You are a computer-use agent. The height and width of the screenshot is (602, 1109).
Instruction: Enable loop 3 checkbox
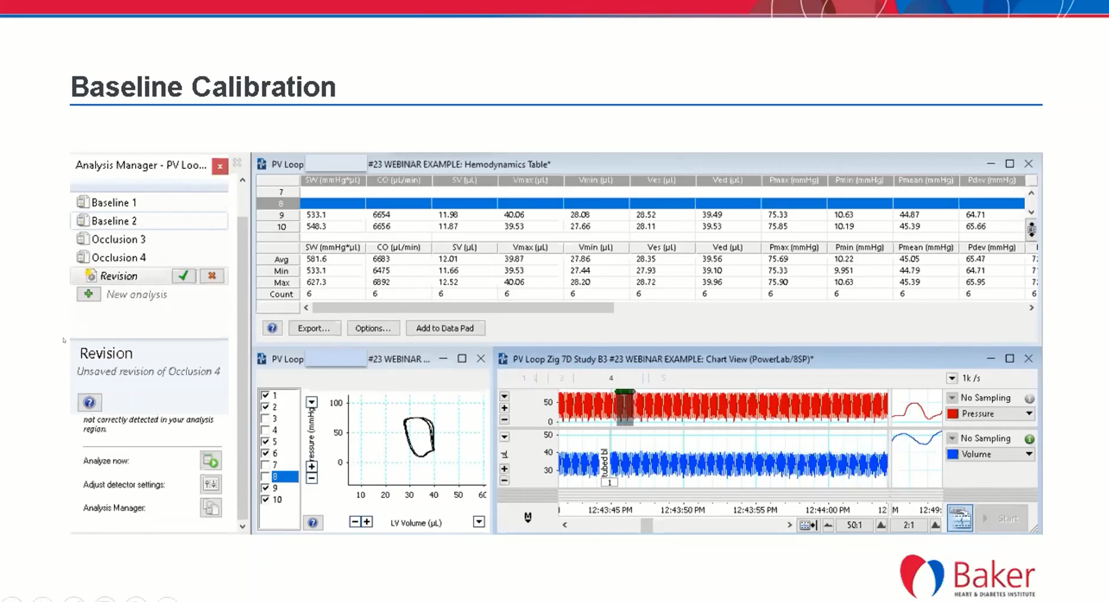tap(265, 419)
